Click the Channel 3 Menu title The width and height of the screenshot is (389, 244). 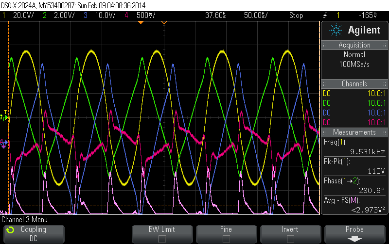tap(25, 219)
